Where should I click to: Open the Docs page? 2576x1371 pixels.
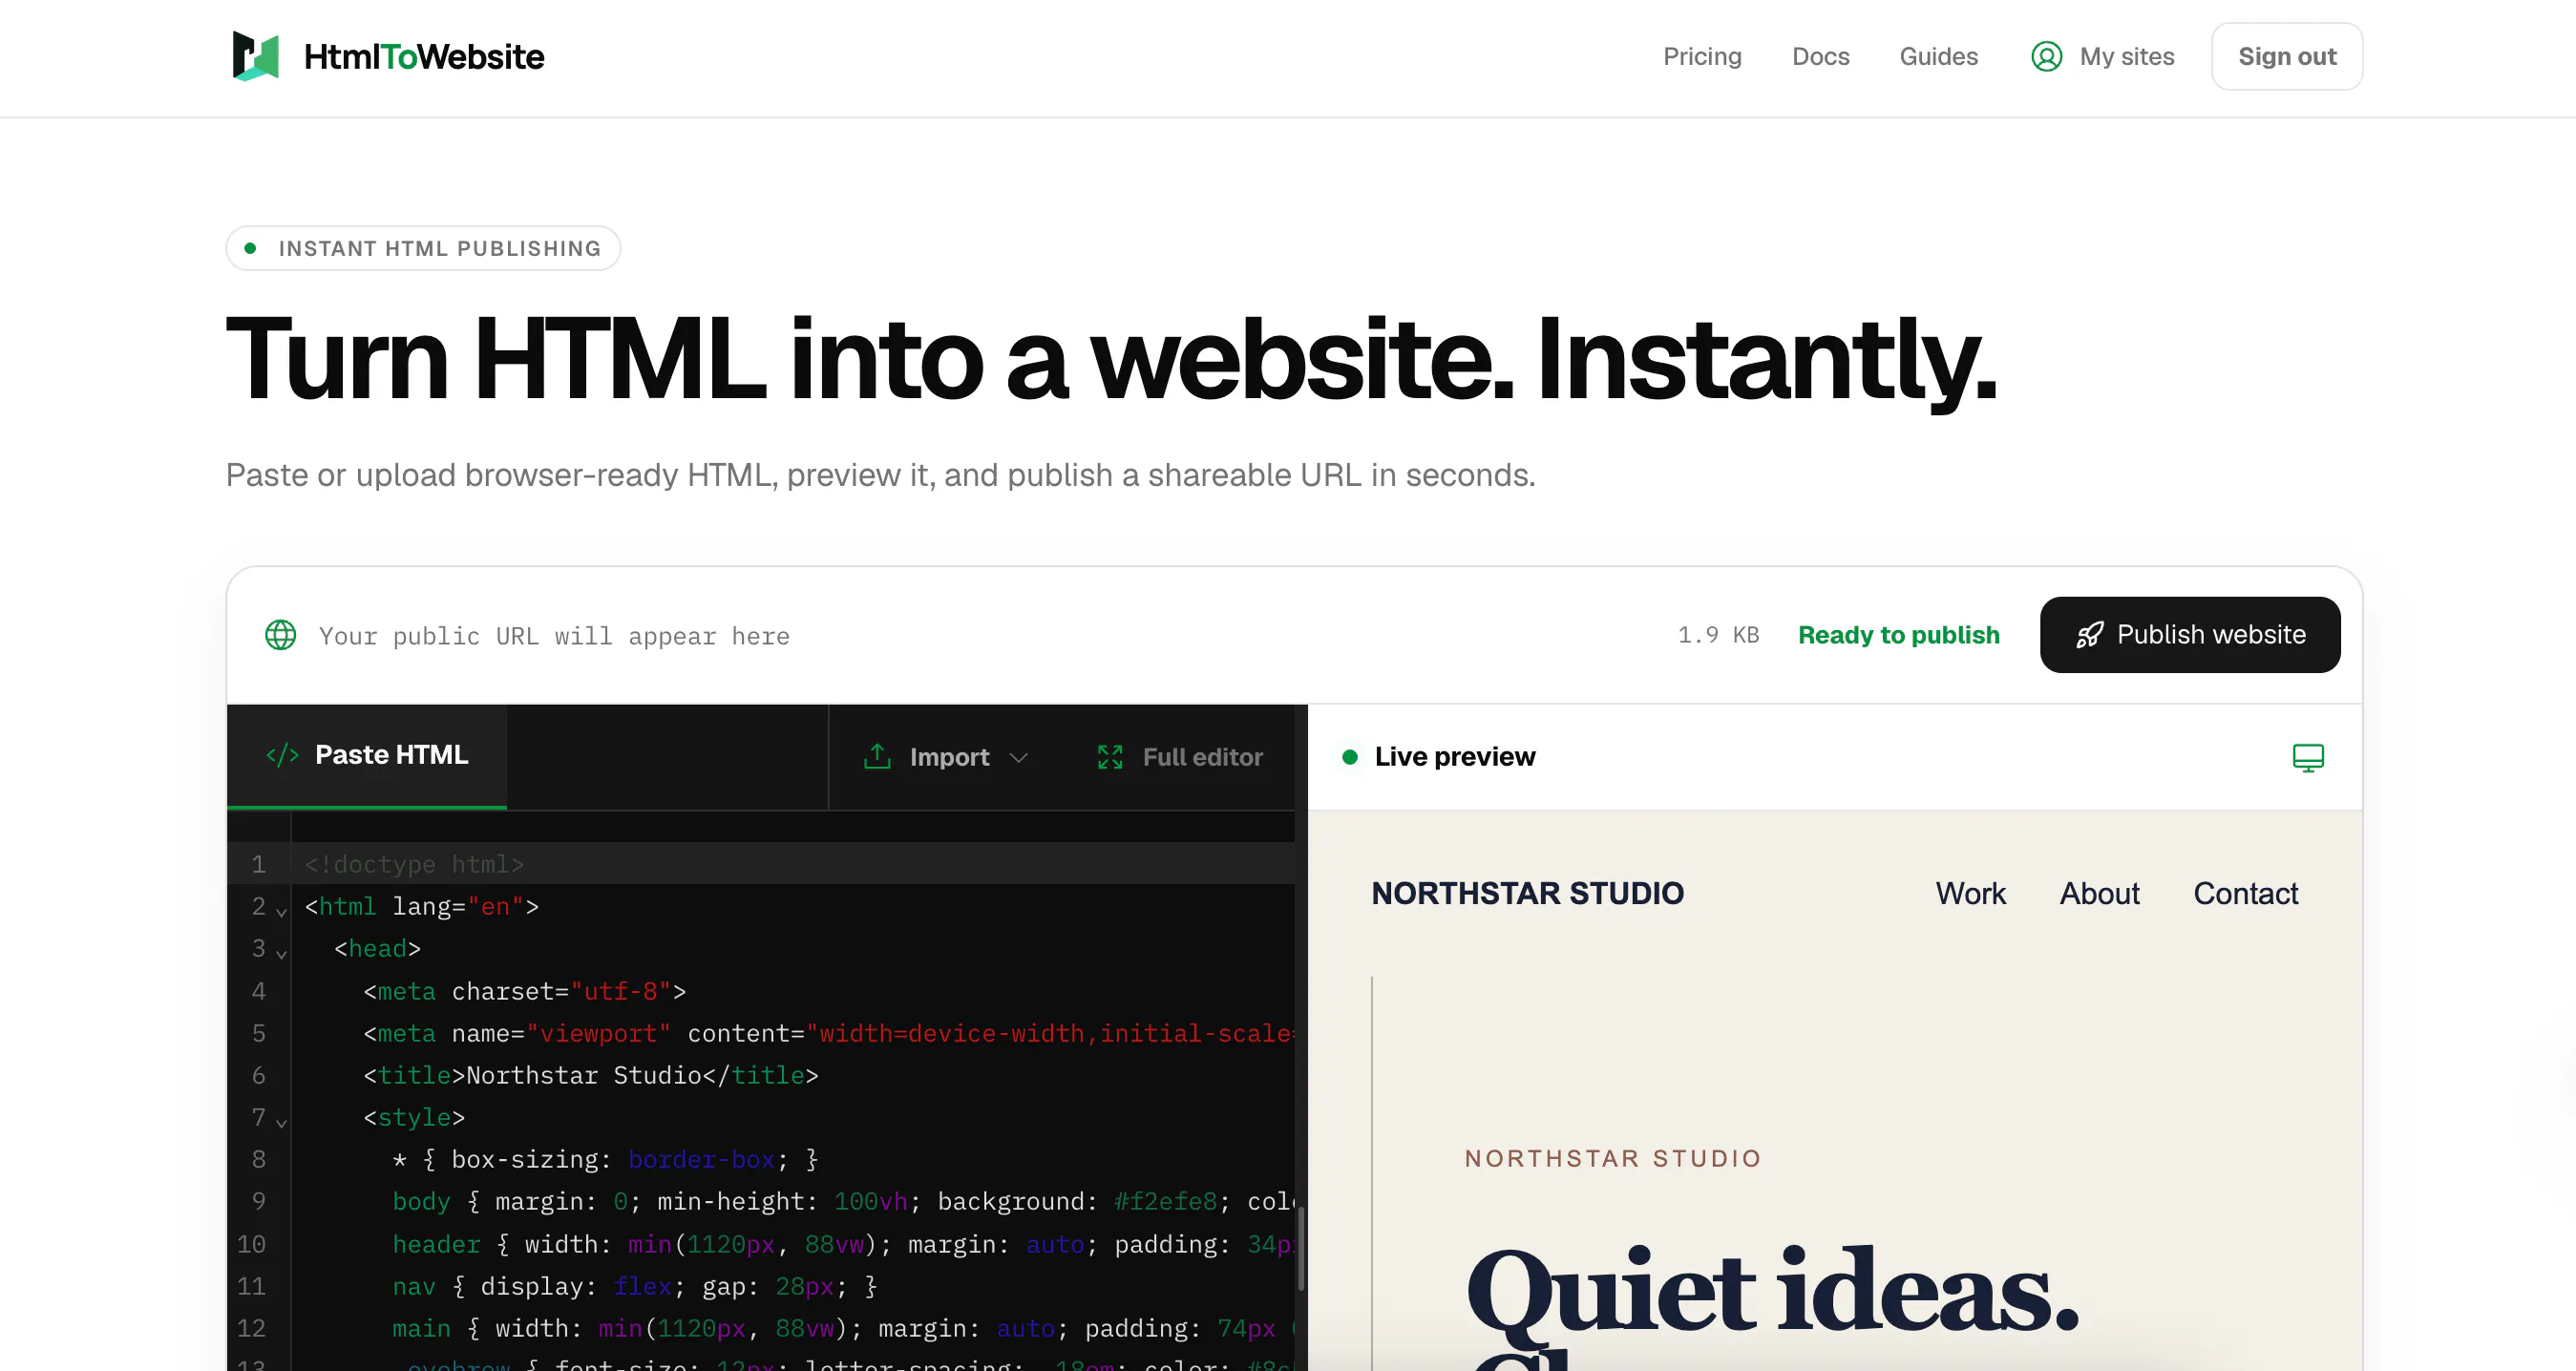1820,57
